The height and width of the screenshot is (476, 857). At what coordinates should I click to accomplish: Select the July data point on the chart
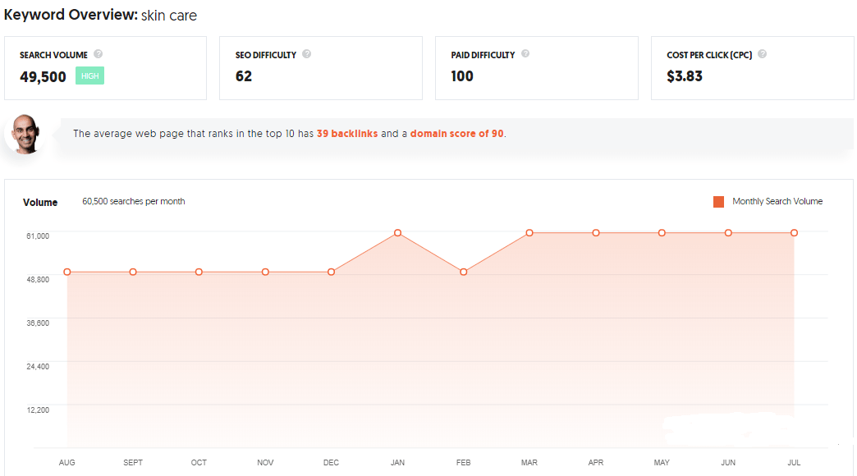pos(794,233)
